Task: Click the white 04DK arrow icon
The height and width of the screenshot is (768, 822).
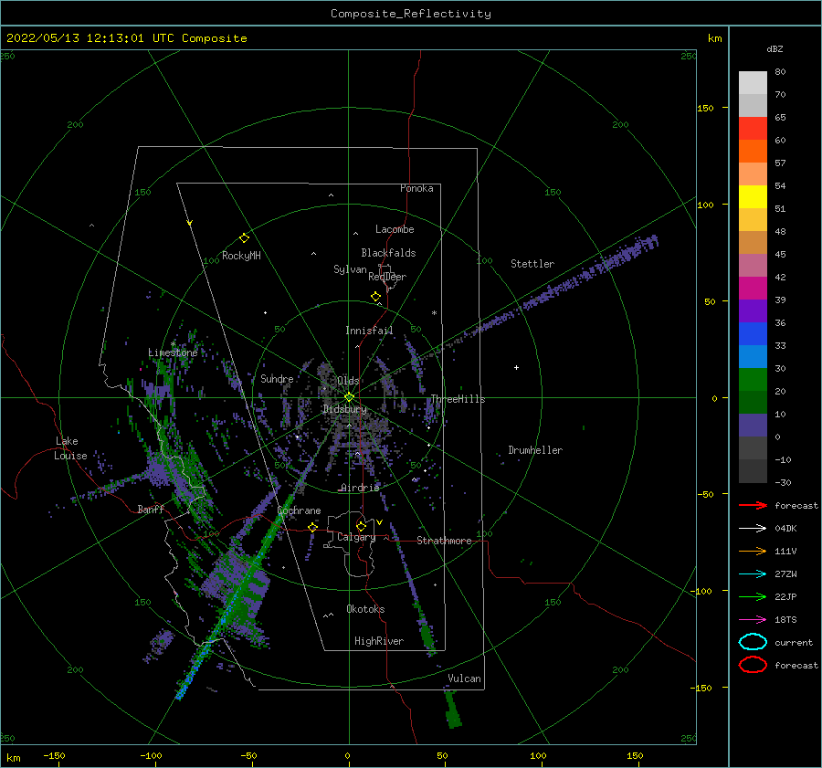Action: (753, 529)
